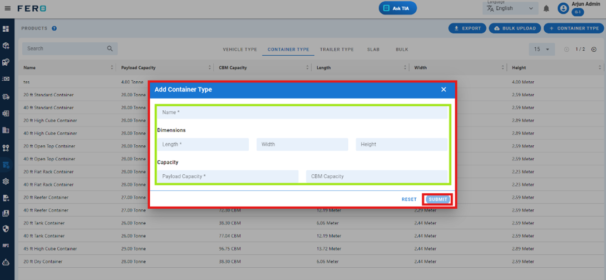Close the Add Container Type dialog
Image resolution: width=606 pixels, height=280 pixels.
point(444,90)
